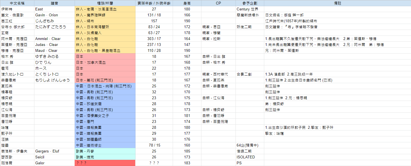Click the CP cell 自耕 - 森書彥秀

tap(218, 86)
